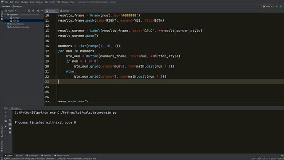Place cursor on empty line 23
The height and width of the screenshot is (160, 284).
164,82
